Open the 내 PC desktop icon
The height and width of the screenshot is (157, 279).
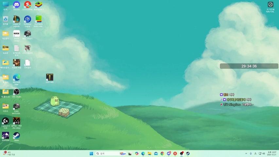point(6,6)
